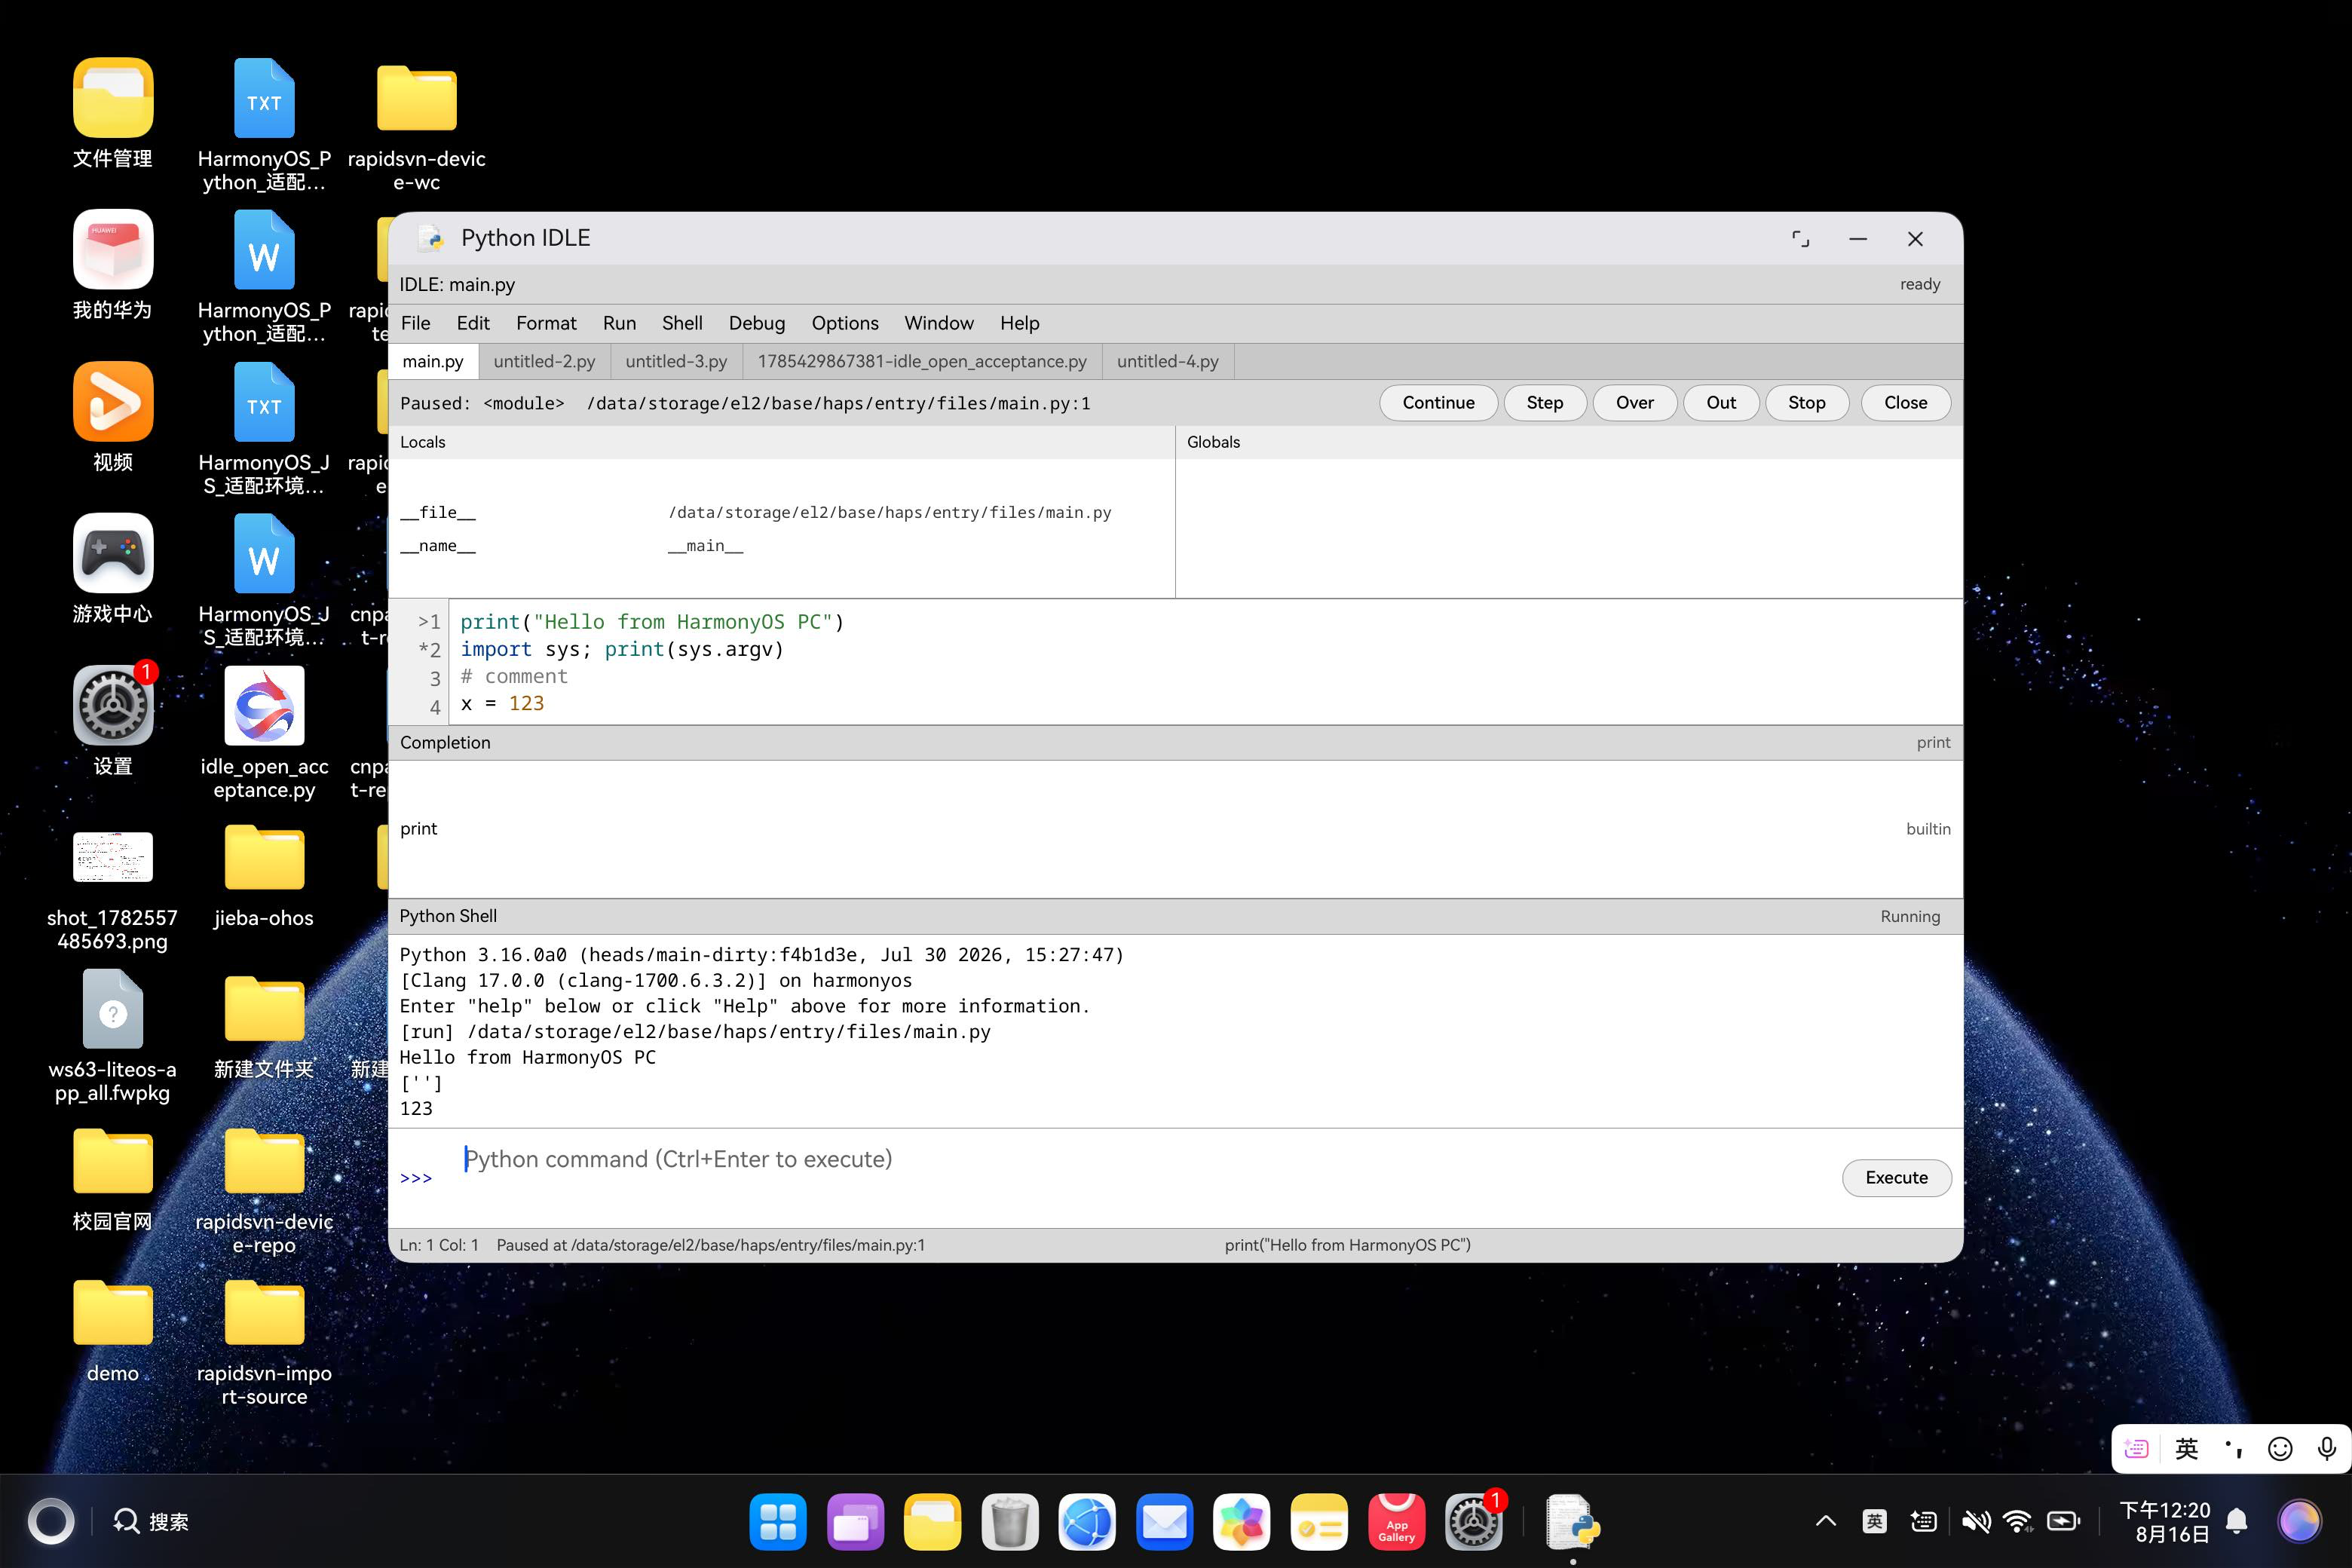The image size is (2352, 1568).
Task: Switch to the untitled-2.py tab
Action: click(x=544, y=361)
